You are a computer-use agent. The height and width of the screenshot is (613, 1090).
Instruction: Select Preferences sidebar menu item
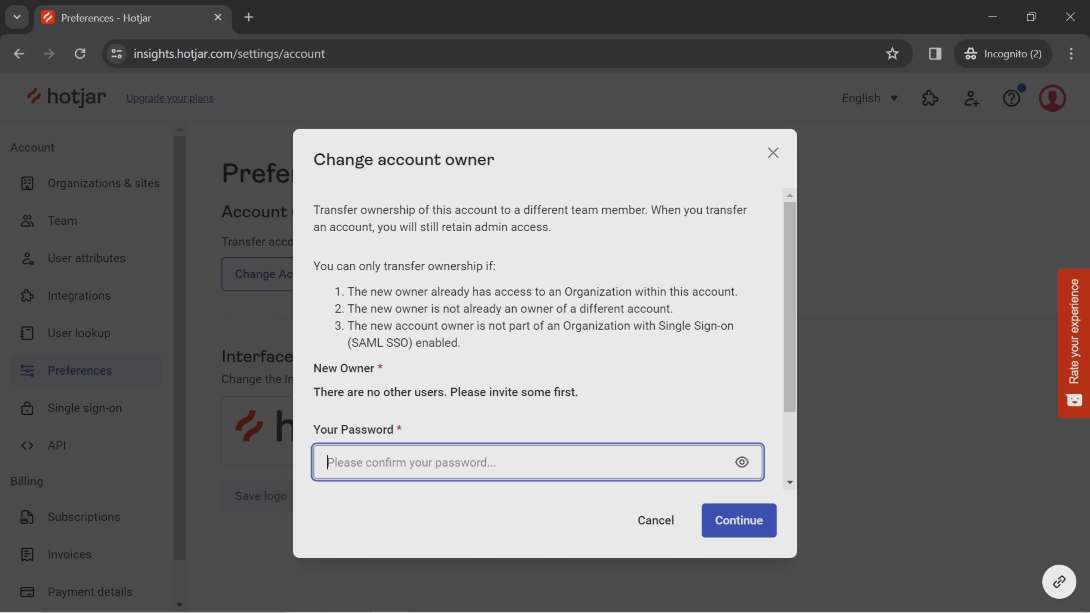pos(80,370)
